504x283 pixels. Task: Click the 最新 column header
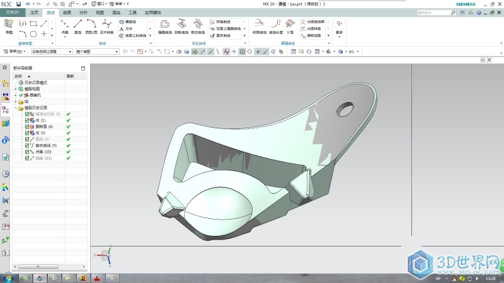point(76,76)
